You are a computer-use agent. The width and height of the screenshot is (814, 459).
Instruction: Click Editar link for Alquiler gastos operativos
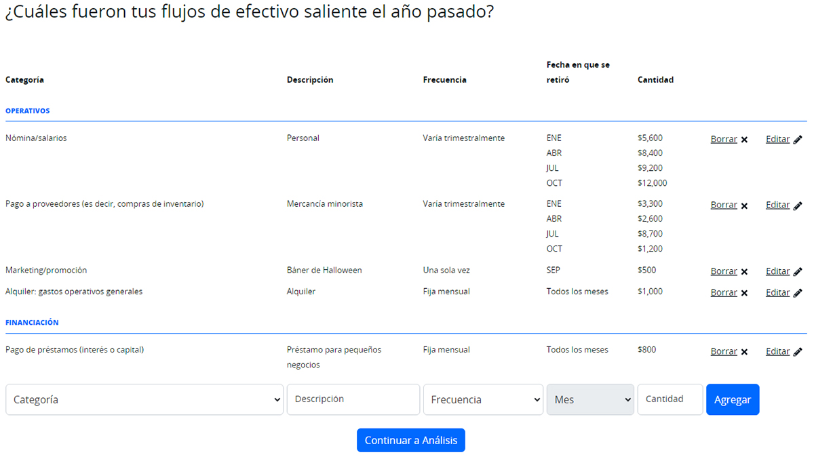tap(777, 292)
